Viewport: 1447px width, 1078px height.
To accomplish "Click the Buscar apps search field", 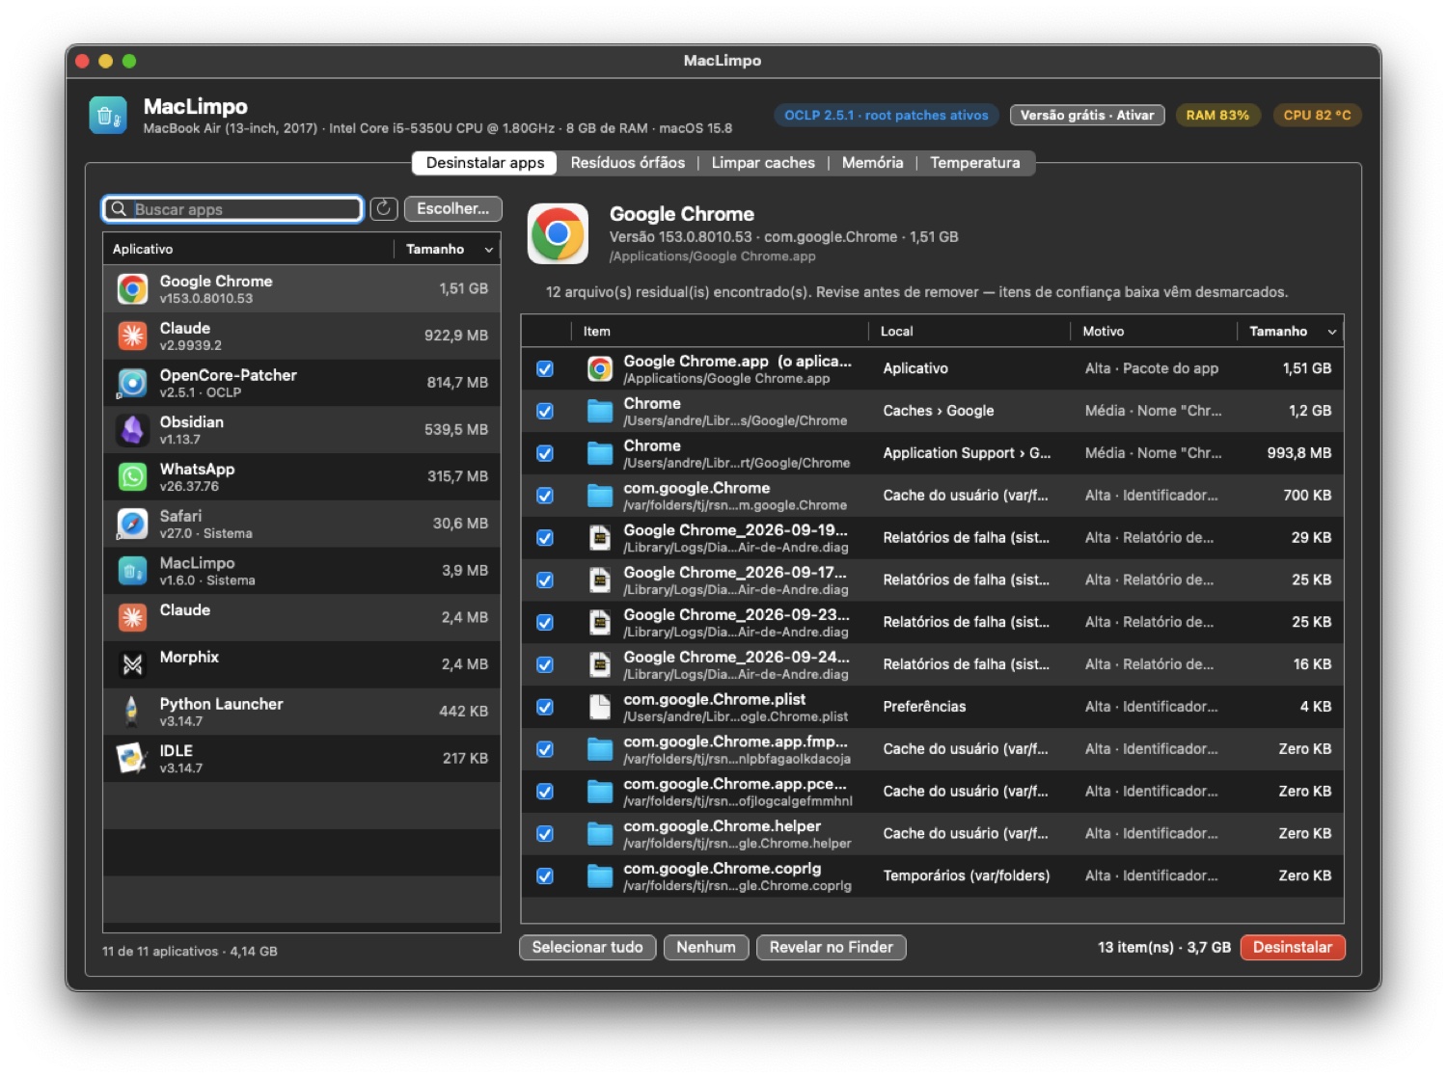I will pyautogui.click(x=232, y=208).
